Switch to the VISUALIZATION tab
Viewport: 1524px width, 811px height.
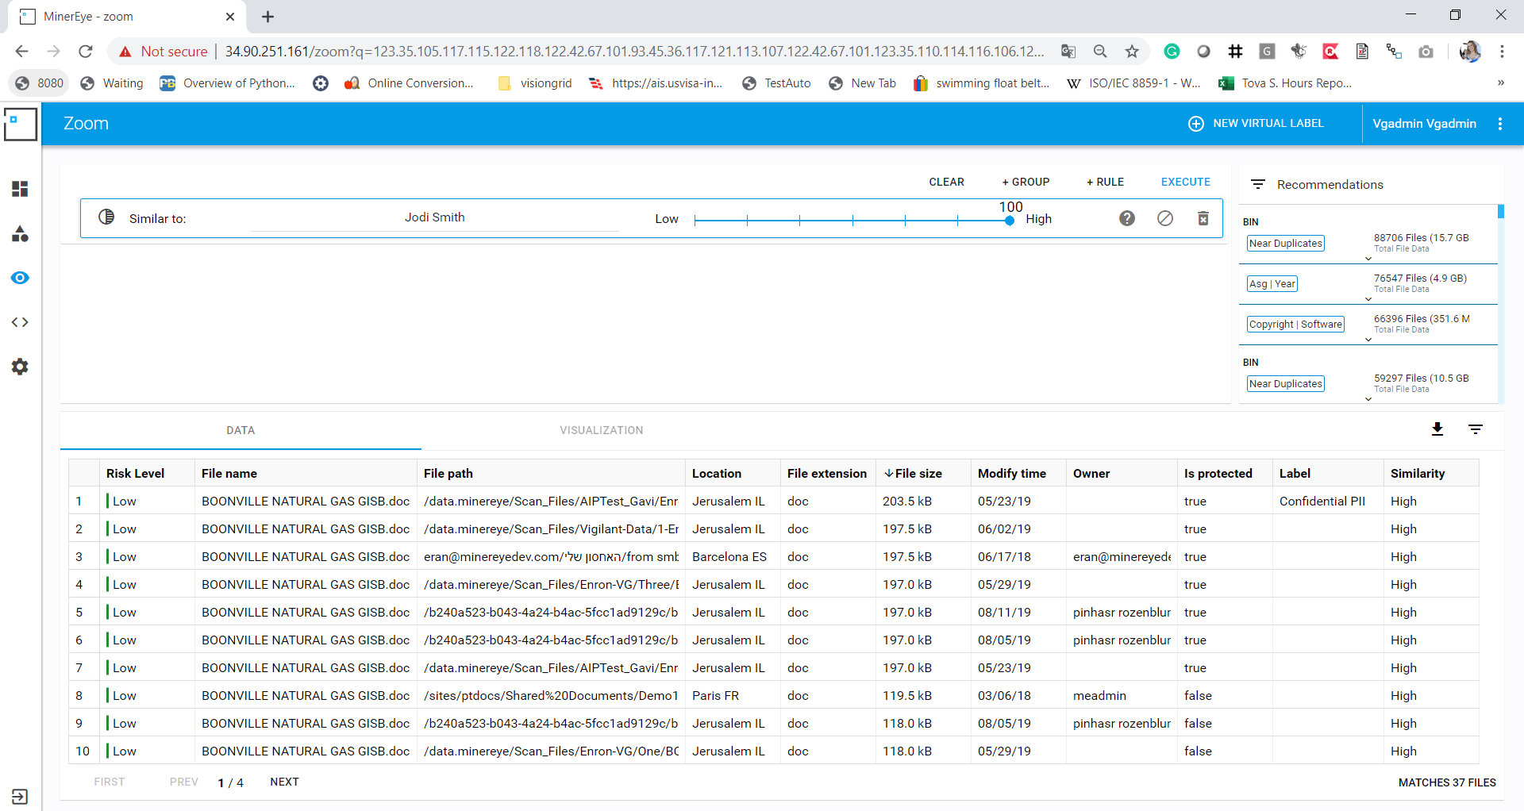tap(601, 430)
